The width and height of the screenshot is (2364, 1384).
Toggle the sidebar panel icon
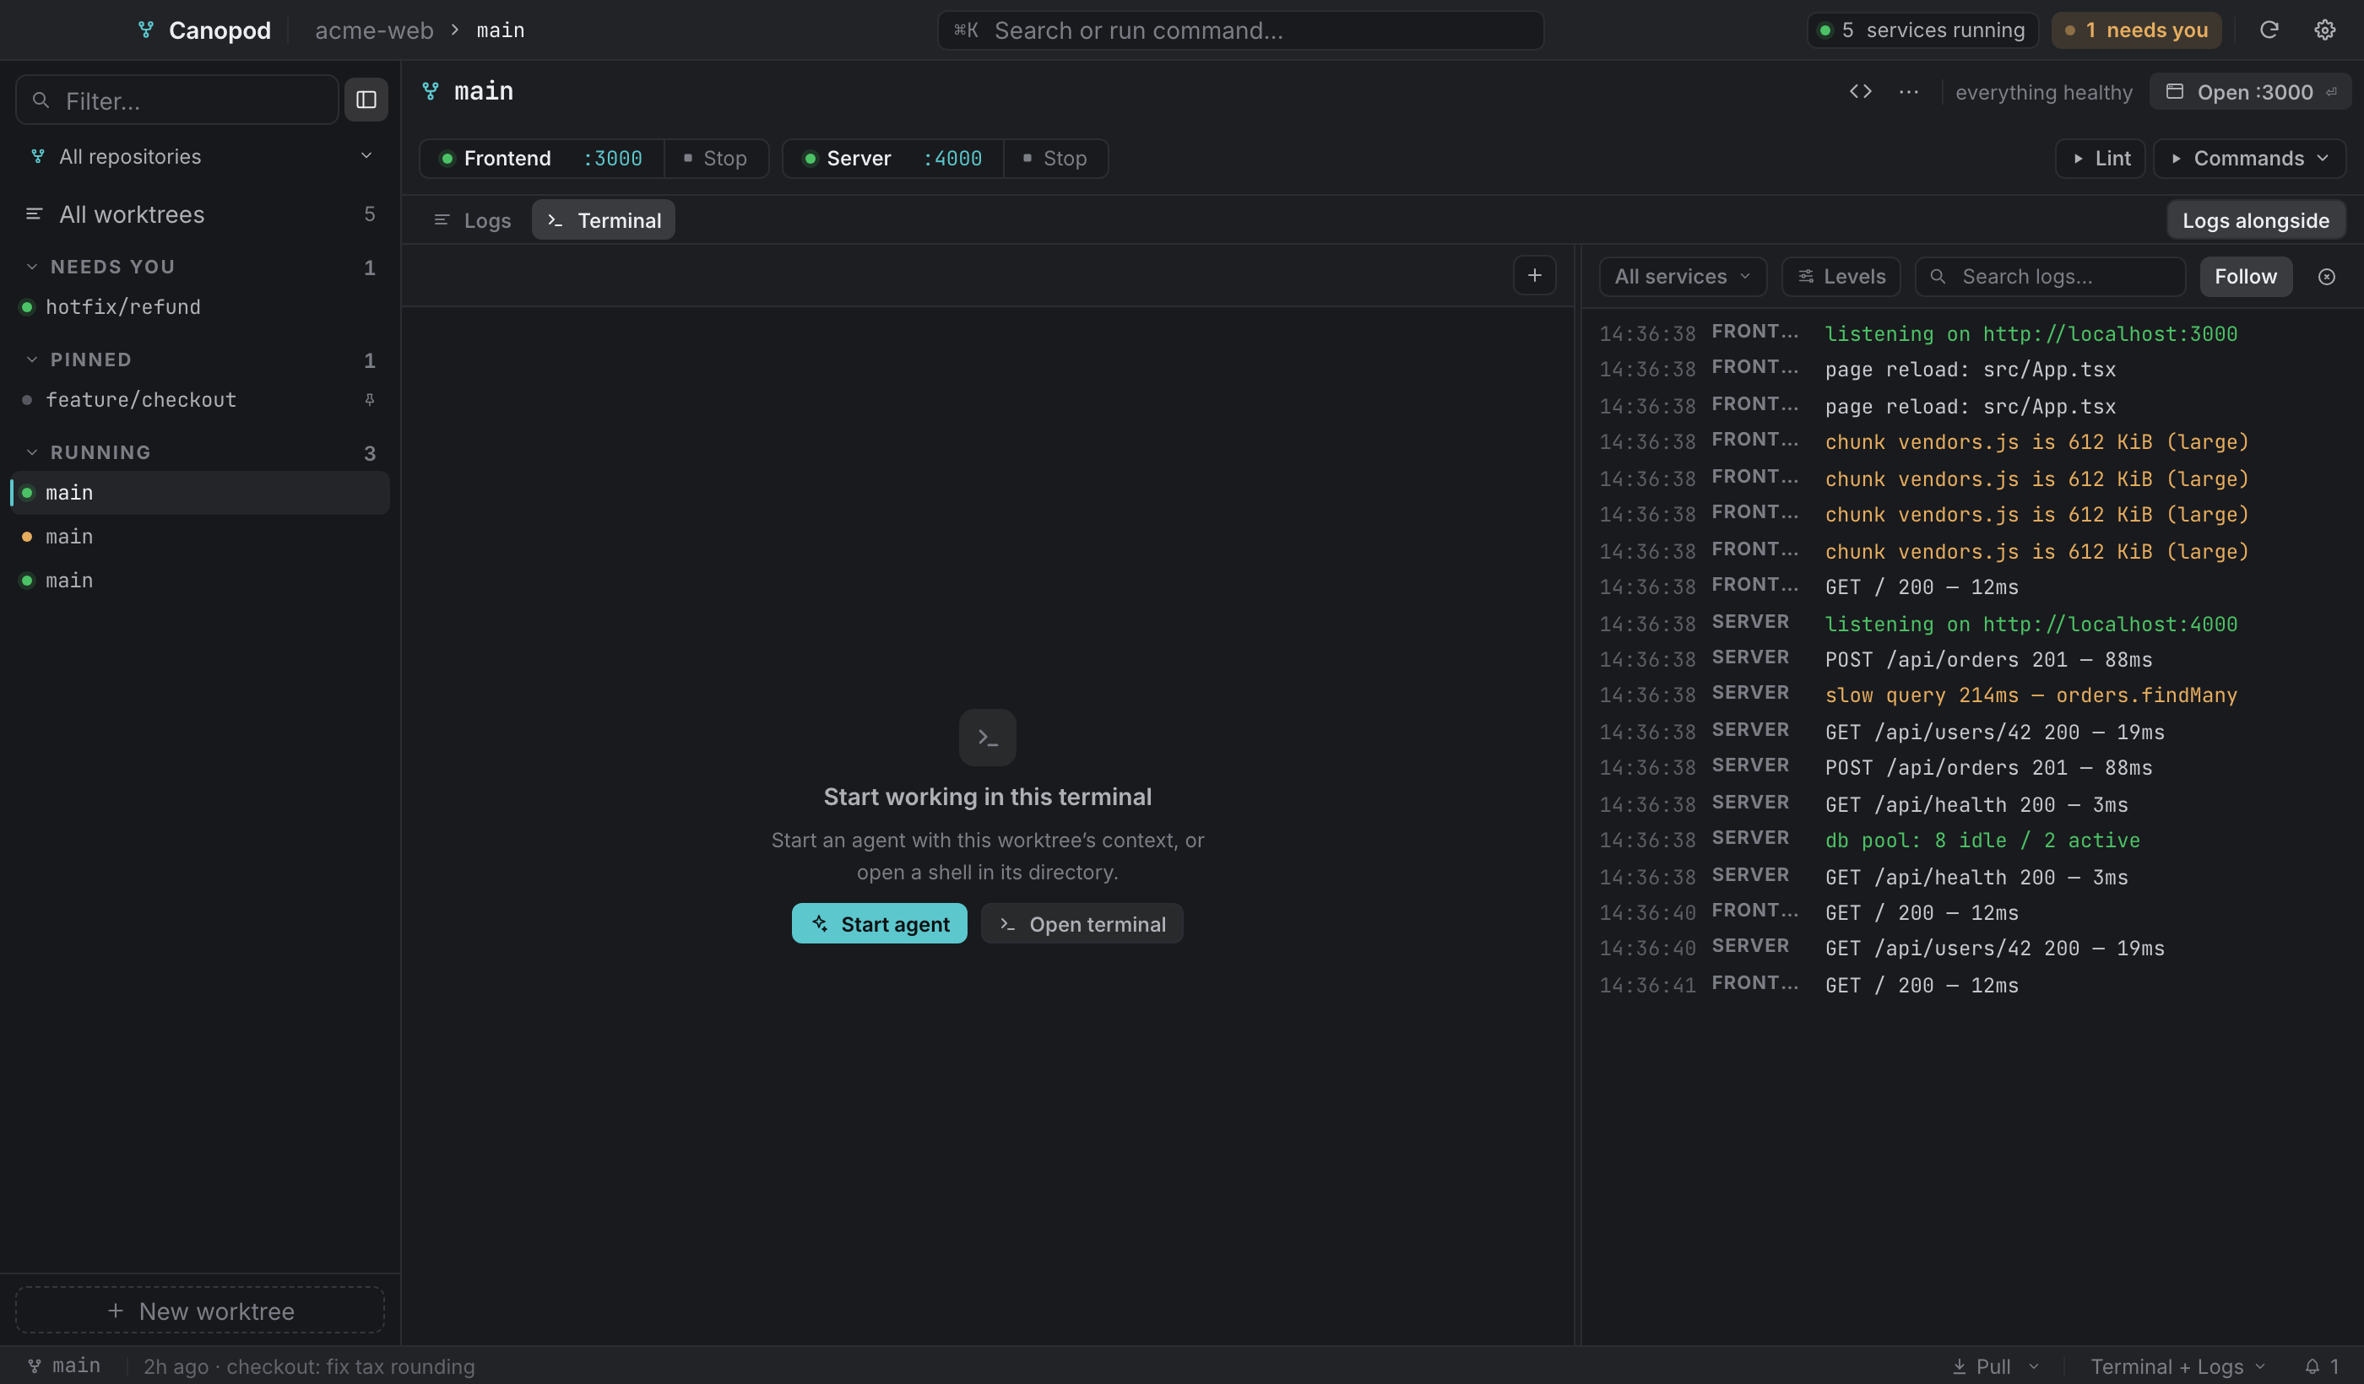click(366, 100)
